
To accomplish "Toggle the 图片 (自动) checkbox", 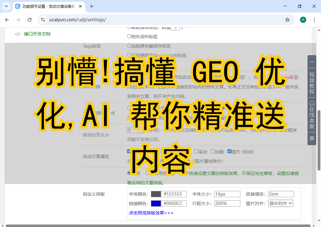I will [x=229, y=151].
